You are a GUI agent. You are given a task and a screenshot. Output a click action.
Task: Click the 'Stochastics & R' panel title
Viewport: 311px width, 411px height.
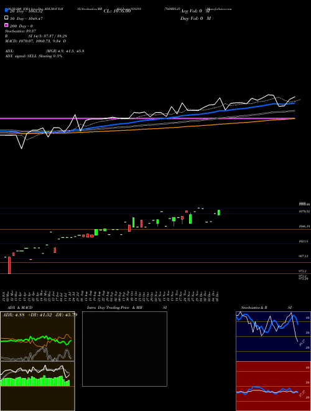[254, 308]
